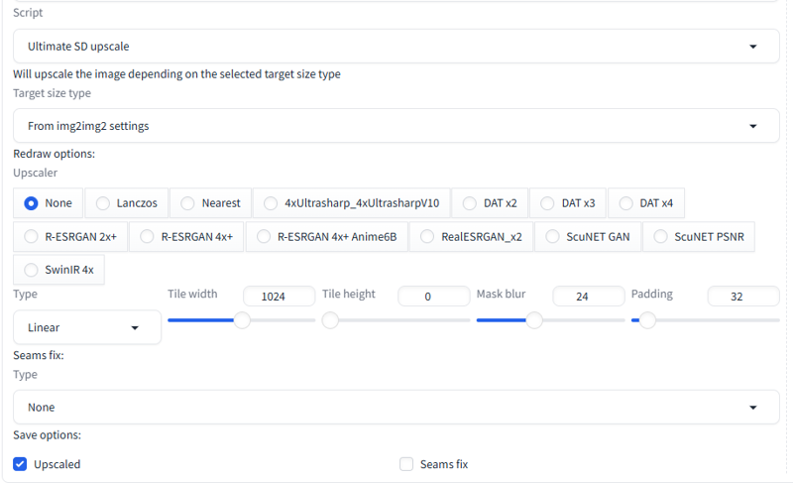Choose 4xUltrasharp_4xUltrasharpV10 upscaler
Viewport: 793px width, 483px height.
click(352, 202)
